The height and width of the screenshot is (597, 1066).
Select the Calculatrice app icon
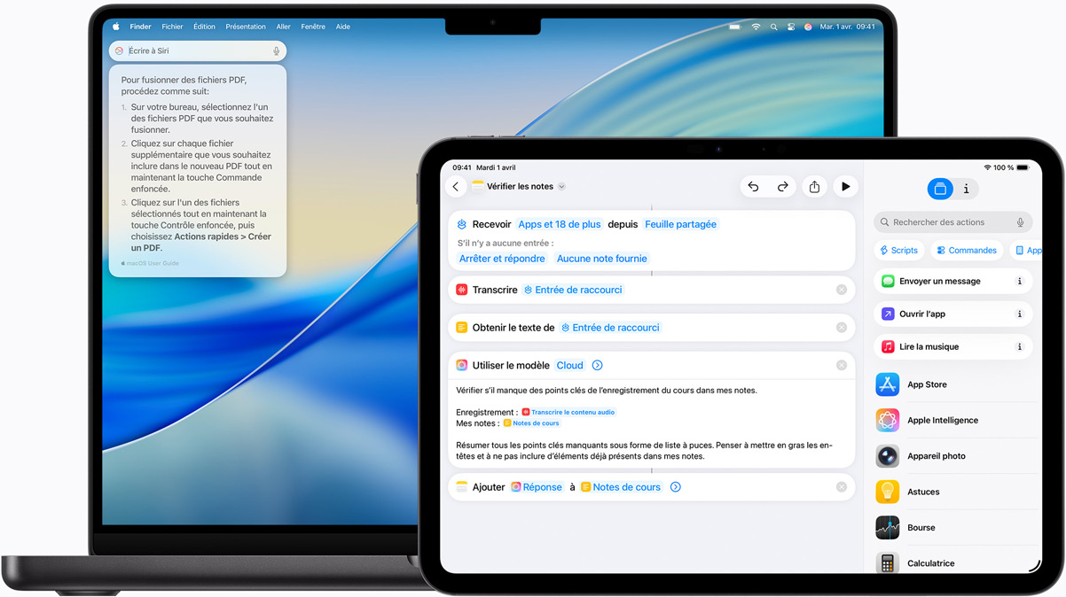pyautogui.click(x=887, y=562)
